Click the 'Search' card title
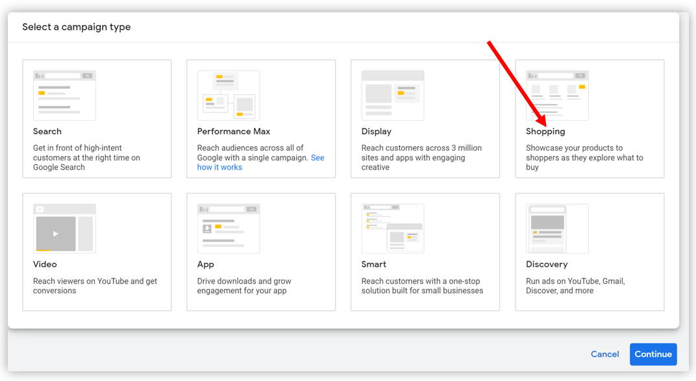Screen dimensions: 696x381 [x=47, y=131]
